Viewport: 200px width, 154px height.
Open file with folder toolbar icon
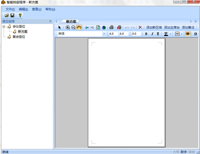7,15
